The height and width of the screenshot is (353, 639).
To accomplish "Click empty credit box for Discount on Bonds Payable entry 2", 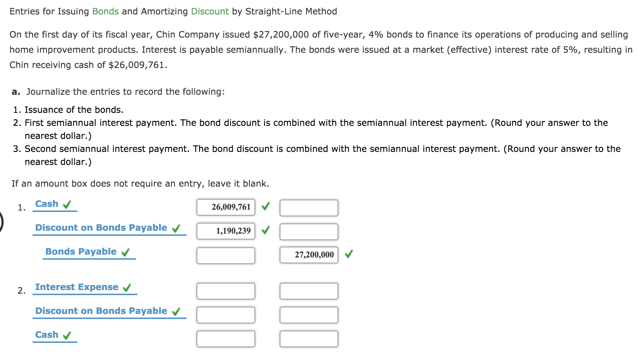I will (x=309, y=315).
